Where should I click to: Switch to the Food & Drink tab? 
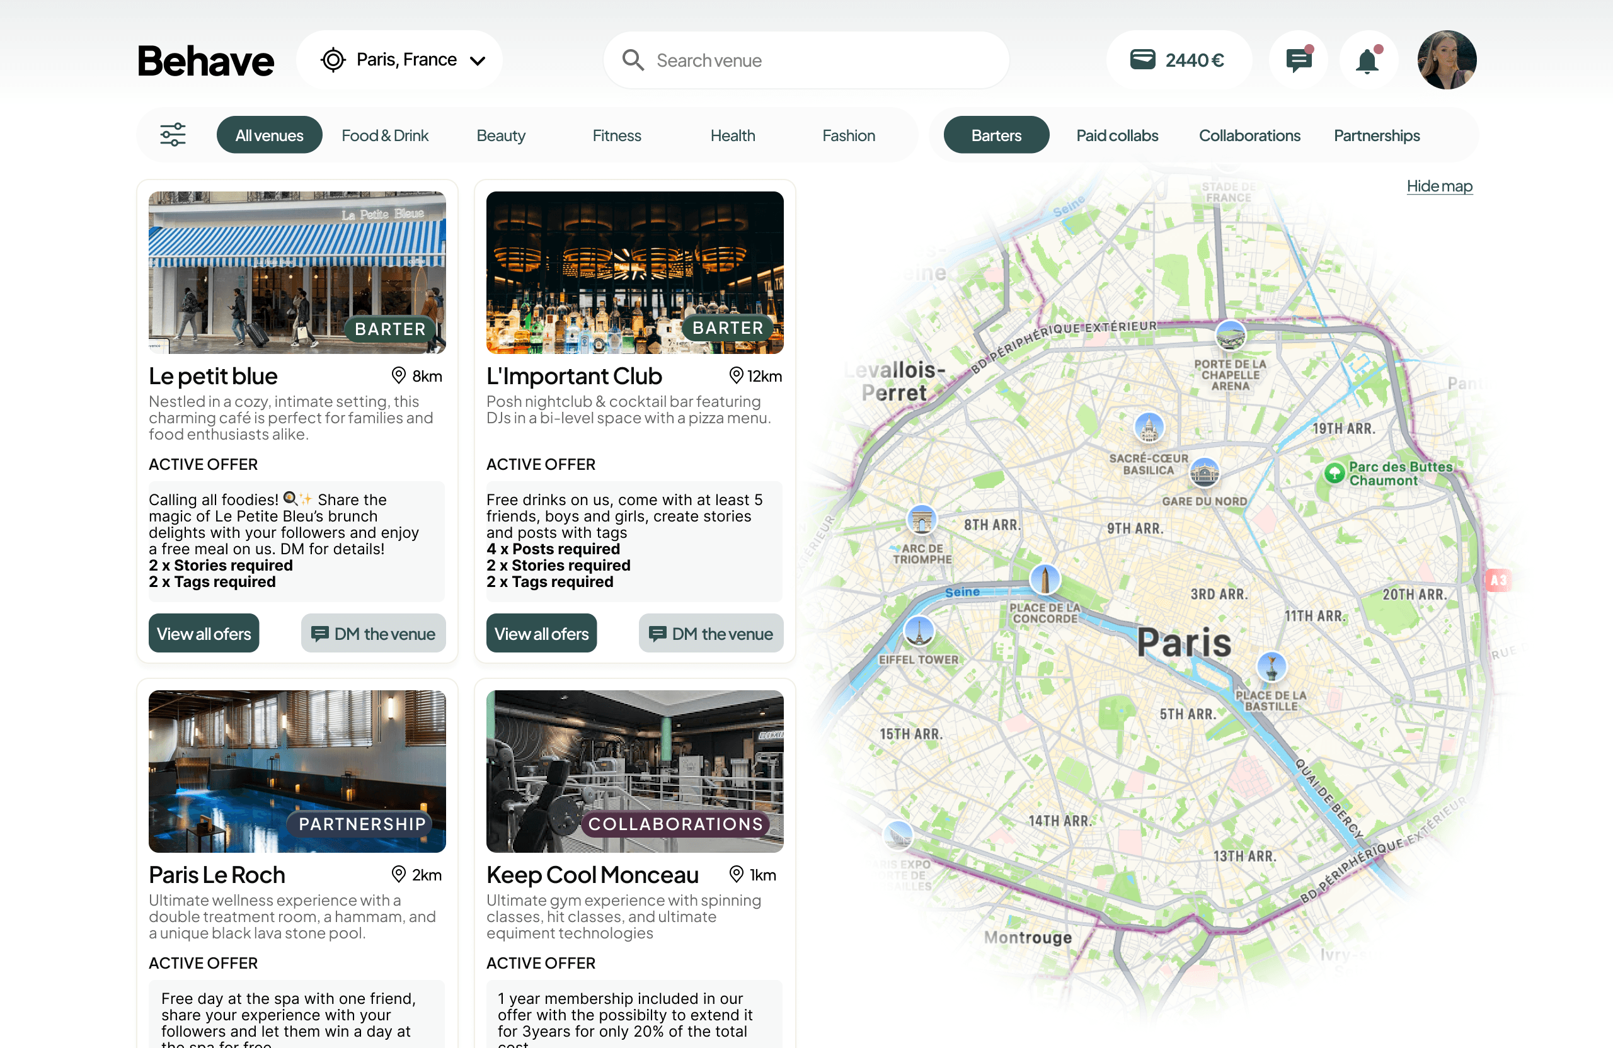click(384, 135)
